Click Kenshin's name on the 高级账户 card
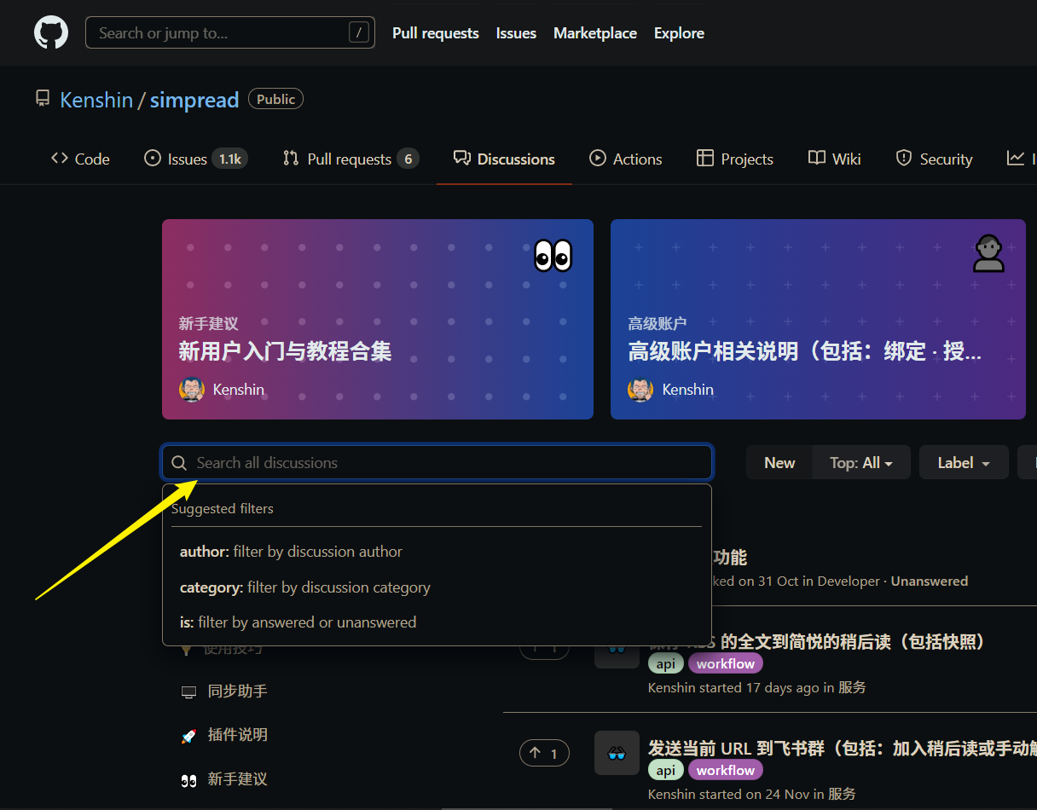Viewport: 1037px width, 810px height. click(x=688, y=390)
